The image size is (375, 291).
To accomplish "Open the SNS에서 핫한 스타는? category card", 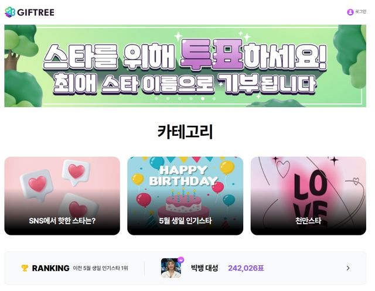I will pos(62,196).
